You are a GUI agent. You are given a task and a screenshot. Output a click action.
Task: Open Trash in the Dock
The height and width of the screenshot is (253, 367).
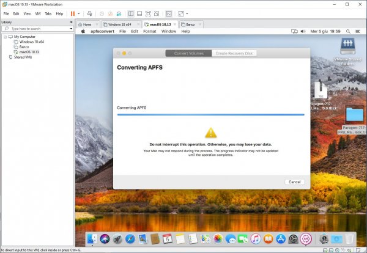coord(349,239)
